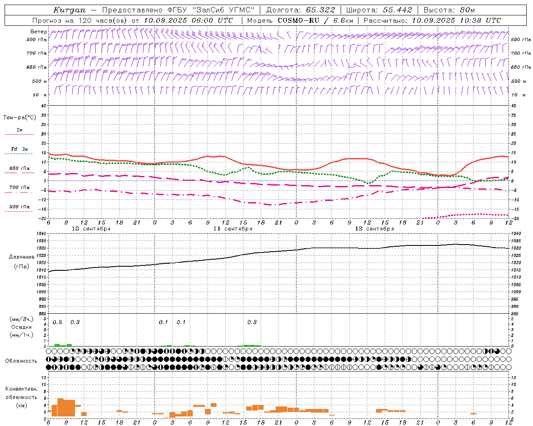The height and width of the screenshot is (426, 533).
Task: Click the "(км)" unit under convective cloudiness
Action: [x=21, y=405]
